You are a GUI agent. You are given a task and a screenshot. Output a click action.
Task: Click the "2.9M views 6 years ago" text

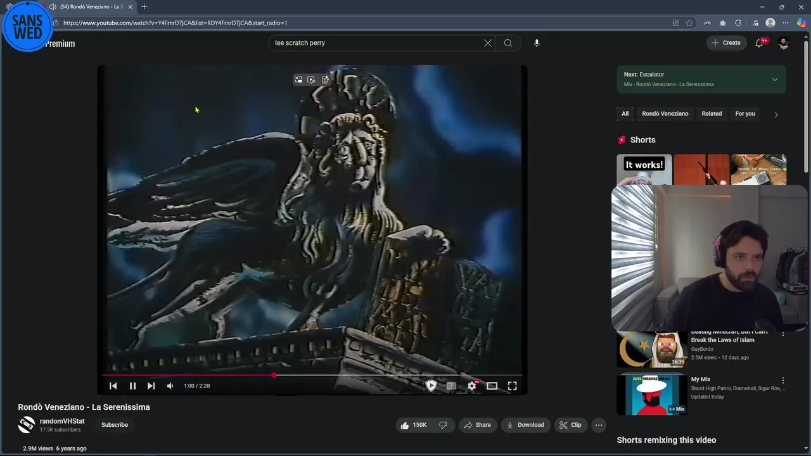point(54,448)
